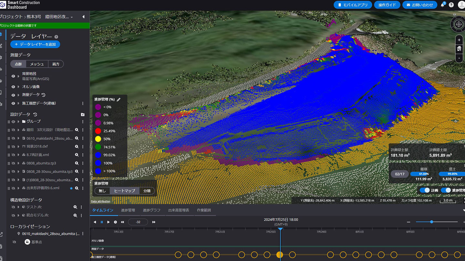Expand the グループ folder
The image size is (465, 261).
pos(18,122)
